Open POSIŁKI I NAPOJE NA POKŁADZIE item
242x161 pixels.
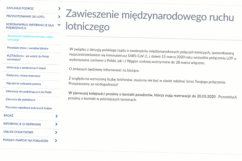(26, 140)
